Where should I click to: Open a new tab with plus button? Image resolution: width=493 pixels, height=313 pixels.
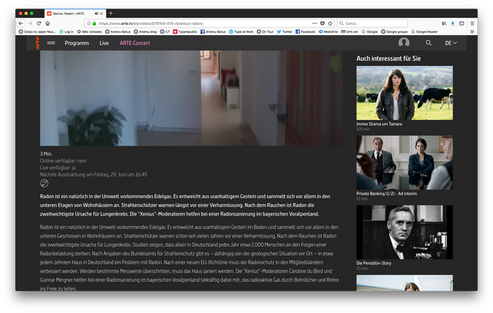[x=111, y=13]
